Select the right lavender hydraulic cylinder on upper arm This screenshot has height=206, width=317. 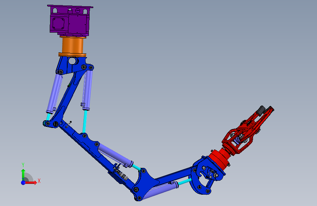point(88,90)
